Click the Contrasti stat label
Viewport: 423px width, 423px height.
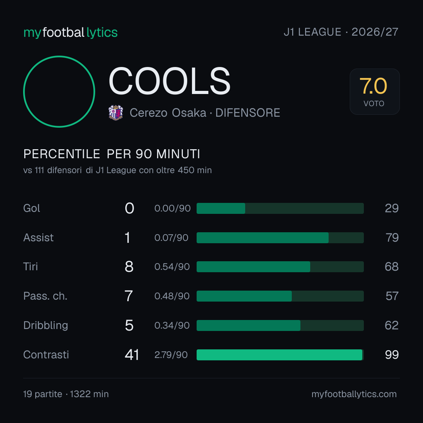tap(46, 355)
